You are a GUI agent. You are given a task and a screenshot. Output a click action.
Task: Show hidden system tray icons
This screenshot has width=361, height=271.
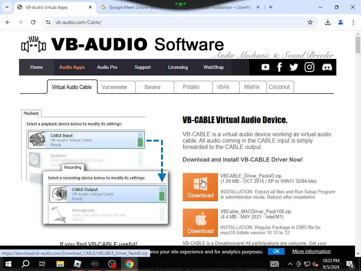click(x=290, y=264)
